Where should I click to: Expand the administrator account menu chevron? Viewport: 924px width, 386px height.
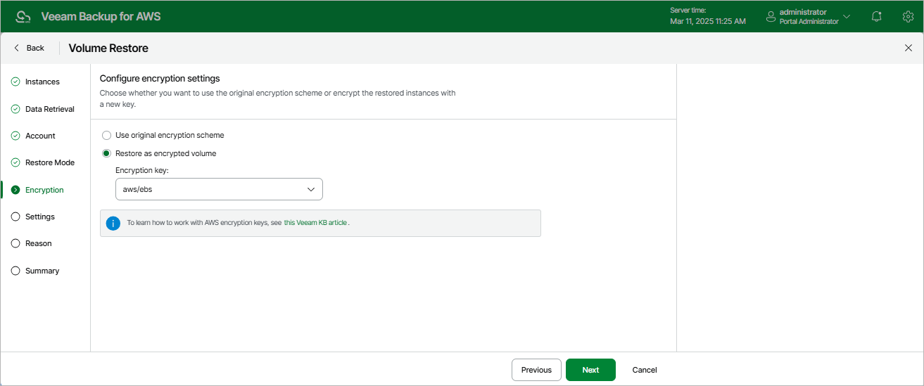click(847, 16)
